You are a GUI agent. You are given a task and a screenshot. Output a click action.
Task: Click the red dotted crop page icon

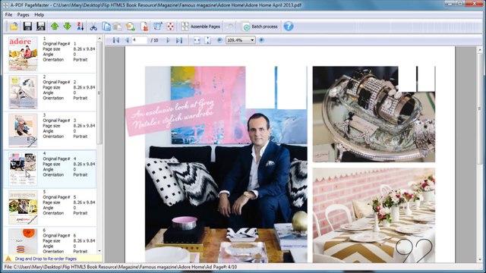pyautogui.click(x=170, y=27)
